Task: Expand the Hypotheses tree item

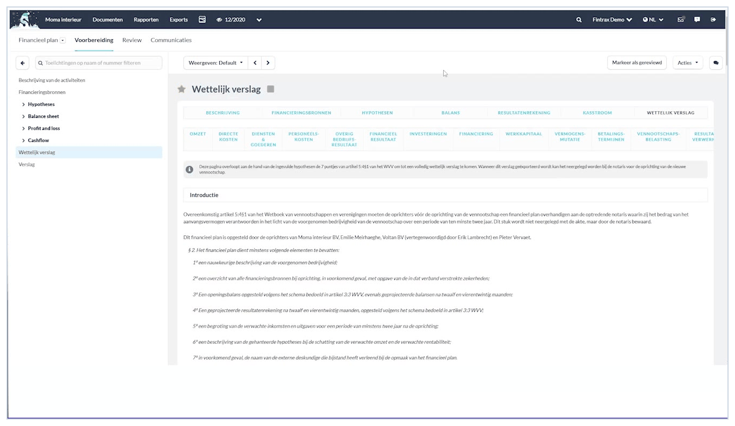Action: (x=24, y=104)
